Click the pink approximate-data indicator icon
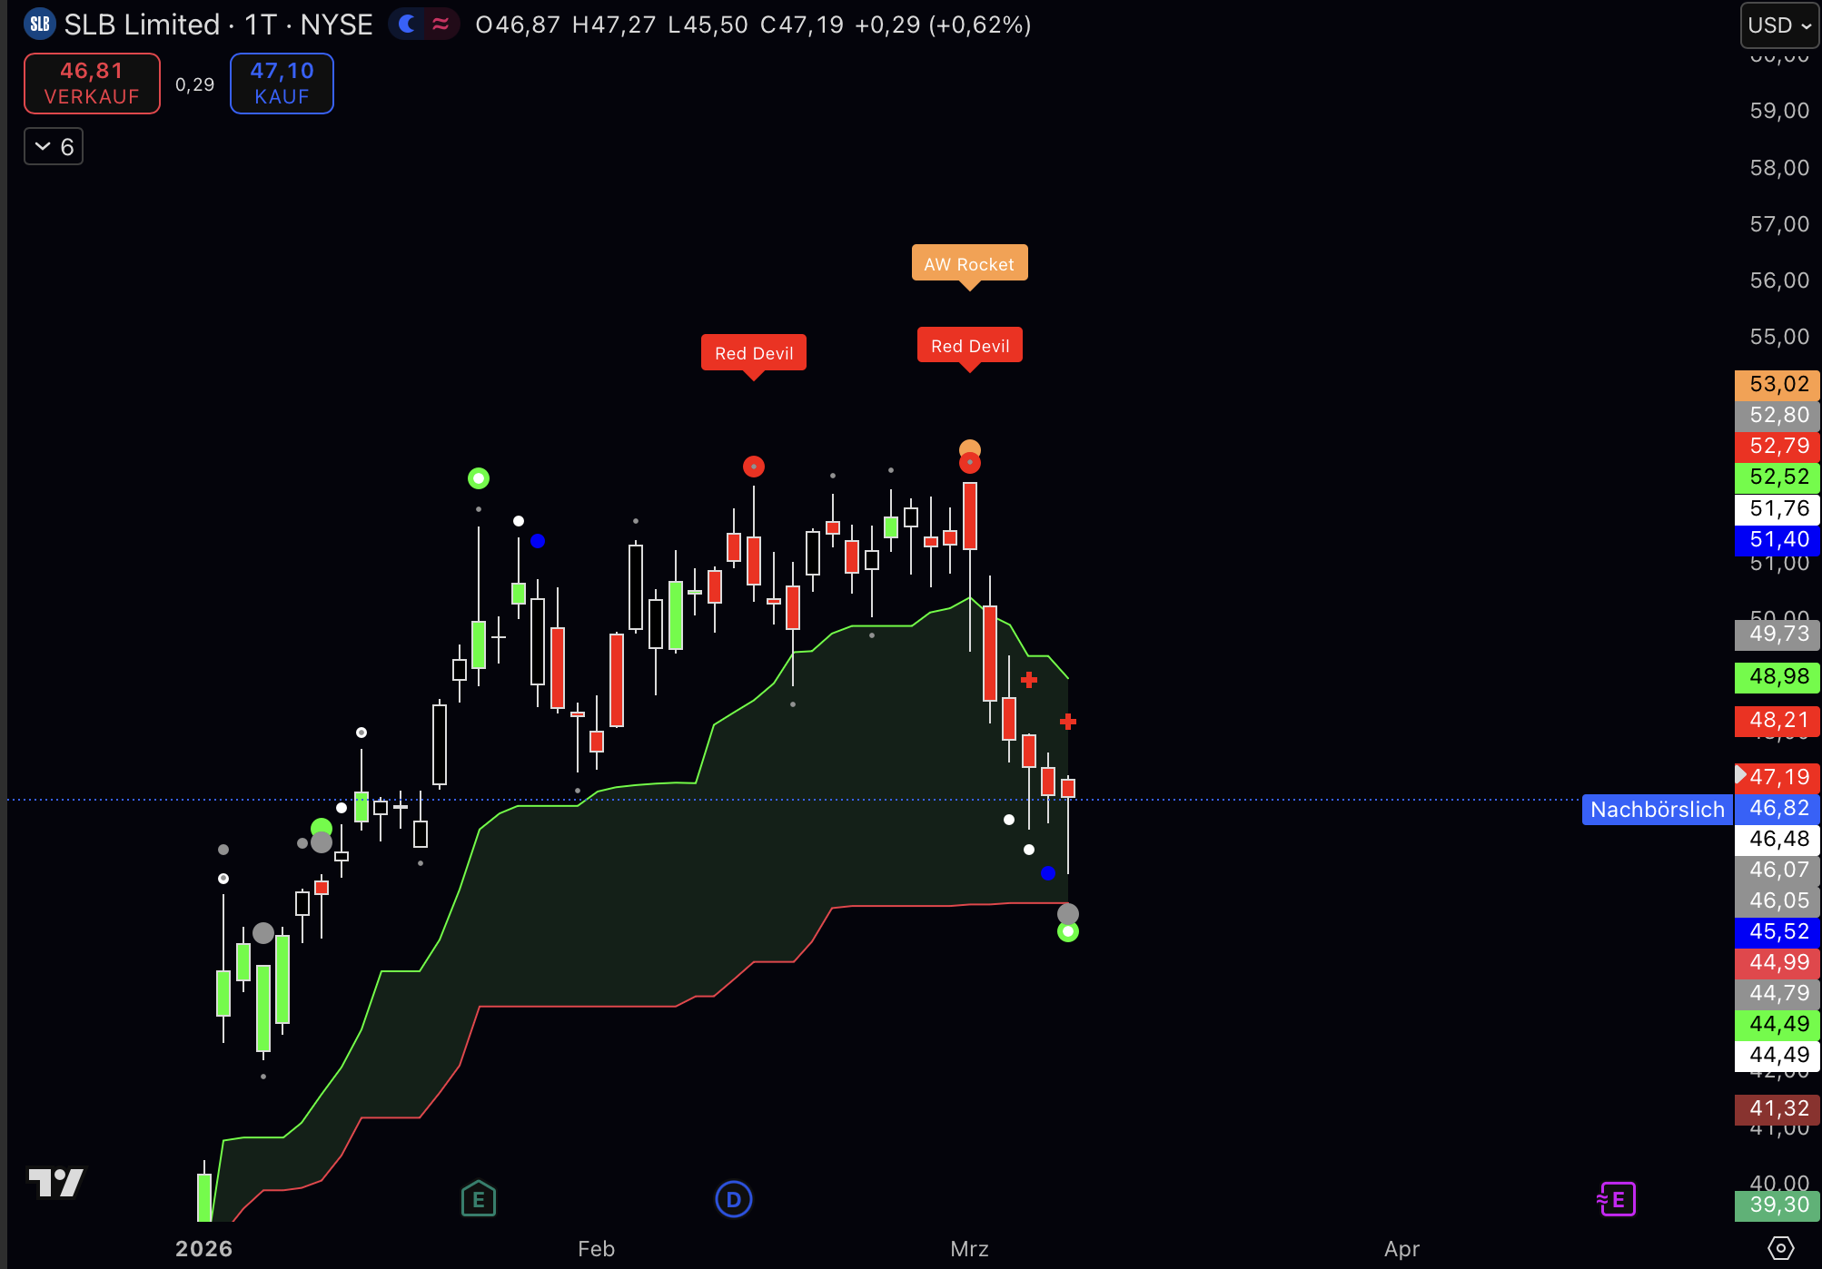 [441, 25]
